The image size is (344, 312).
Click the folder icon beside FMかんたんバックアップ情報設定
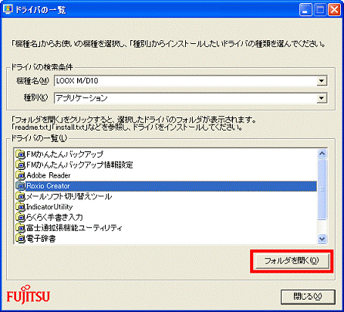click(x=20, y=164)
